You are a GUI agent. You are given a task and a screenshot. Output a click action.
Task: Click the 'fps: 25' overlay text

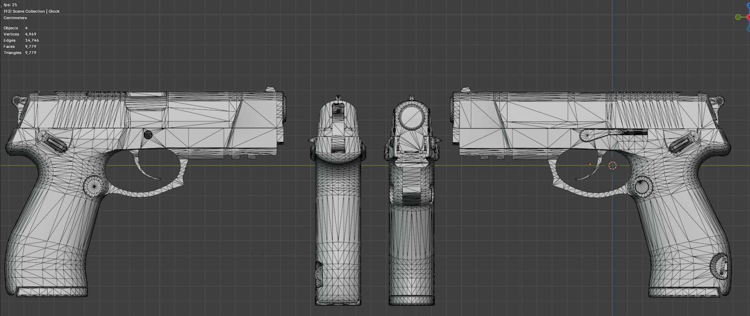pos(10,5)
